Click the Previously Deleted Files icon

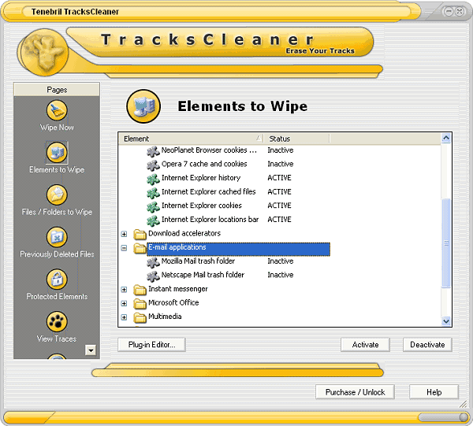pyautogui.click(x=57, y=237)
